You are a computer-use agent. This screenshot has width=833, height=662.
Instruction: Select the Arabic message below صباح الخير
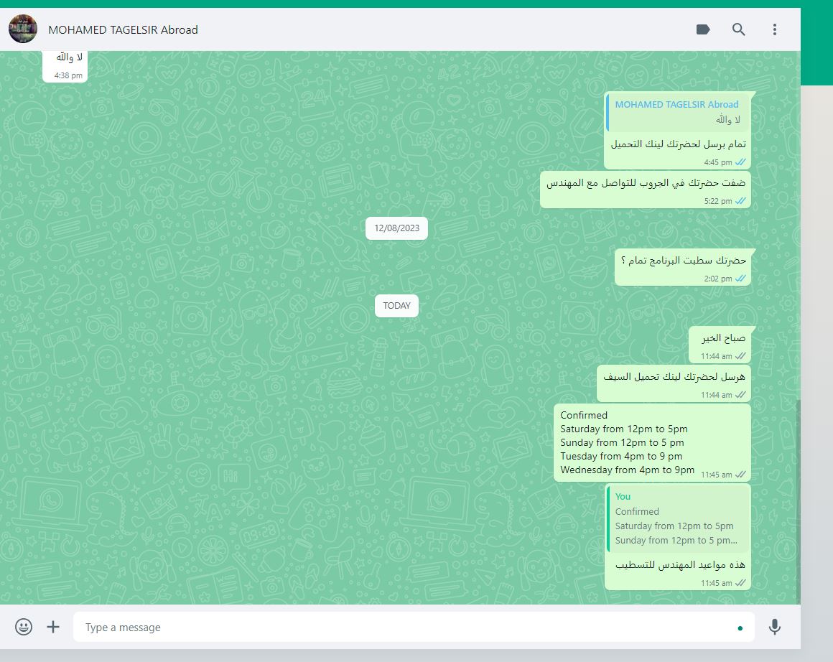[674, 383]
